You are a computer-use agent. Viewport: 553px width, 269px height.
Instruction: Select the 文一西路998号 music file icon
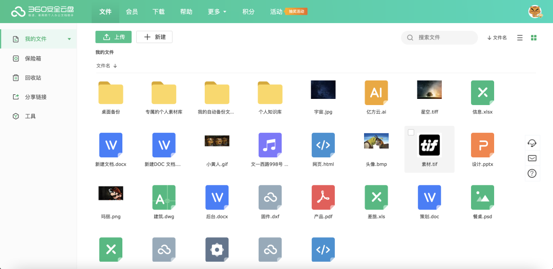pyautogui.click(x=270, y=145)
